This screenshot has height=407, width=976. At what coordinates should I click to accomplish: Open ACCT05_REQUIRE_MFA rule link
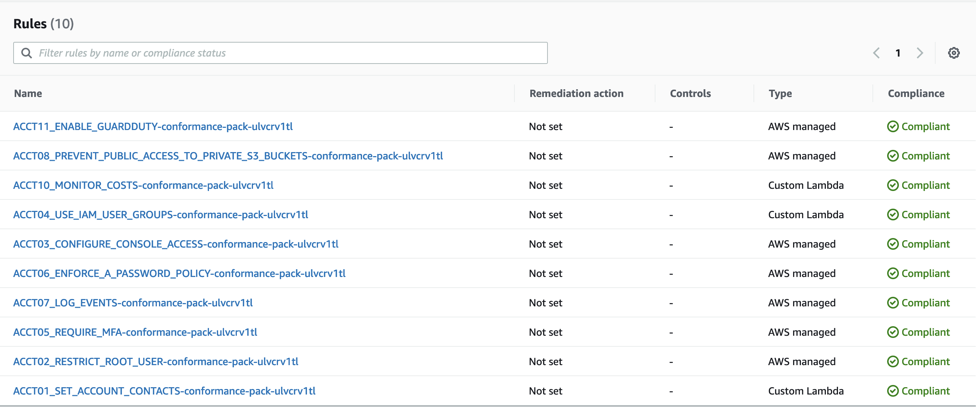(135, 332)
